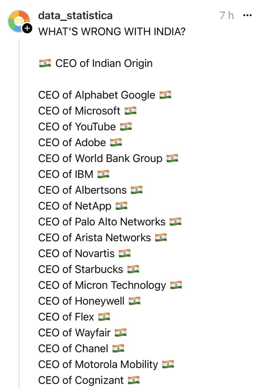Click the flag emoji after Starbucks
Screen dimensions: 262x388
pyautogui.click(x=133, y=269)
